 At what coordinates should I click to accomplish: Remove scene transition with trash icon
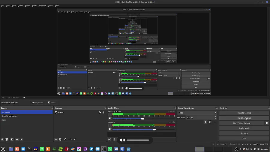click(x=210, y=122)
